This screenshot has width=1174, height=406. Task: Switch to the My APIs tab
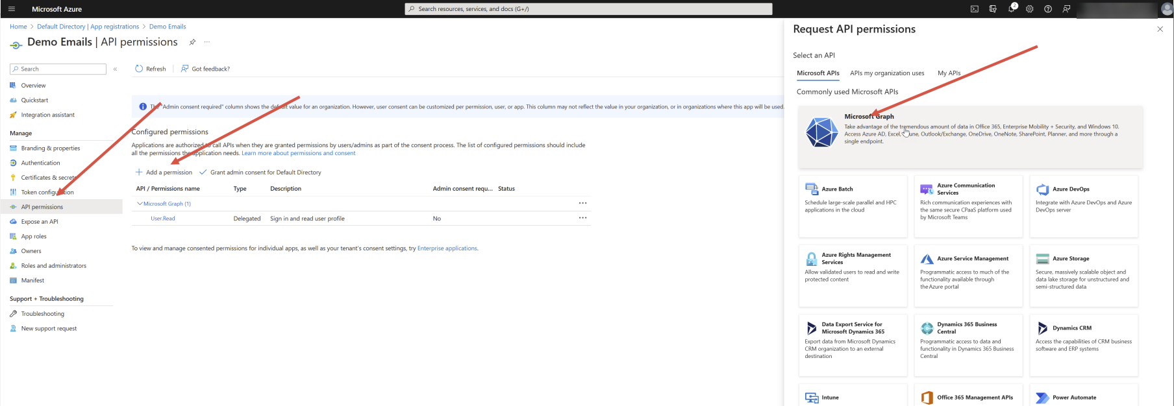pos(949,73)
